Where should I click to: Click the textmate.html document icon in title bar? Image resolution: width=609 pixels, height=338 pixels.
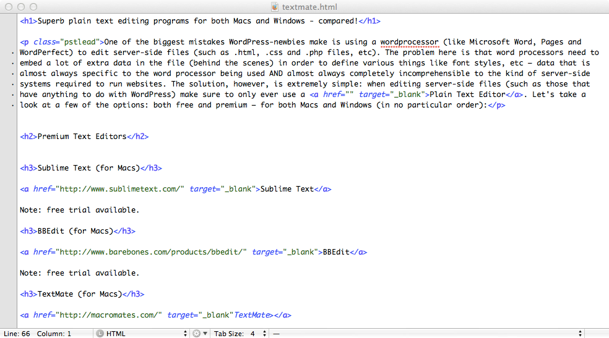(x=275, y=7)
